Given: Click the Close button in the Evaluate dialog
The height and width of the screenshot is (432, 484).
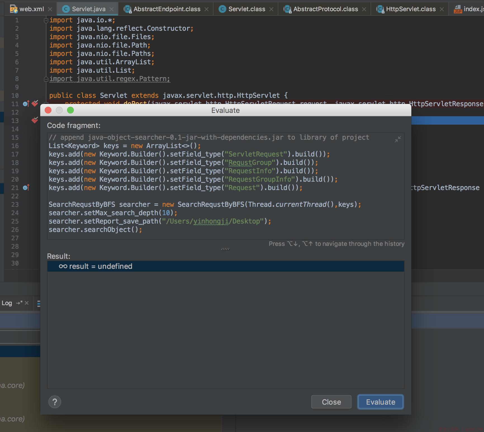Looking at the screenshot, I should [331, 402].
